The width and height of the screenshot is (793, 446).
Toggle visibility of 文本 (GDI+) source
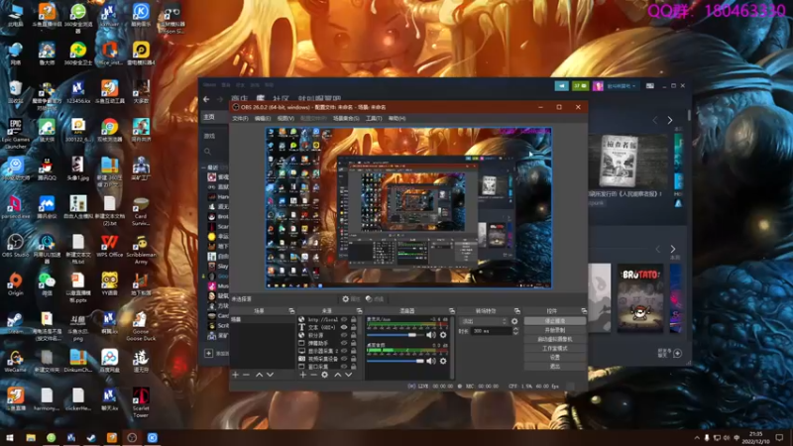coord(344,327)
